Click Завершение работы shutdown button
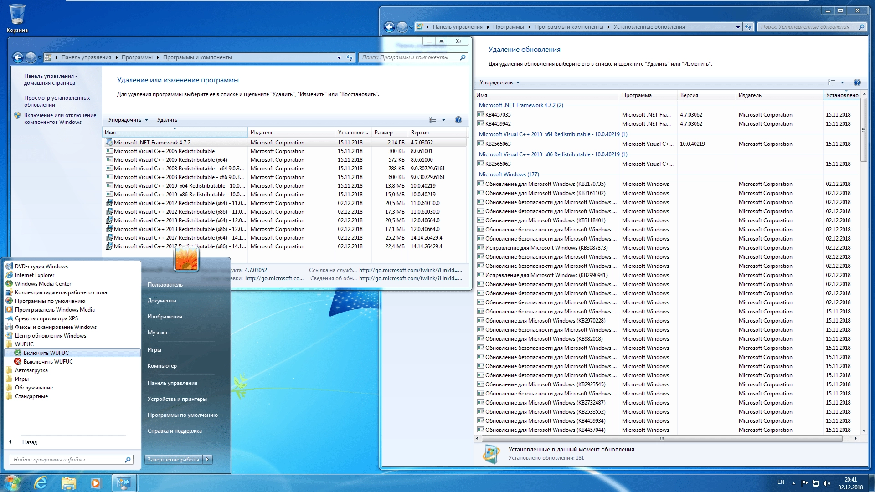The width and height of the screenshot is (875, 492). pos(174,460)
